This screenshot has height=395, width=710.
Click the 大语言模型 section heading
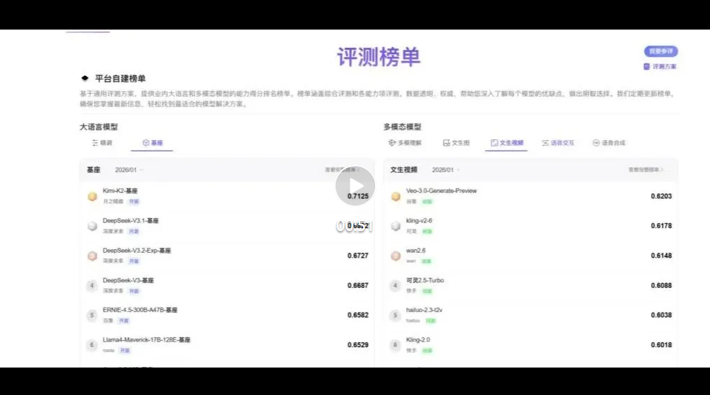tap(99, 127)
